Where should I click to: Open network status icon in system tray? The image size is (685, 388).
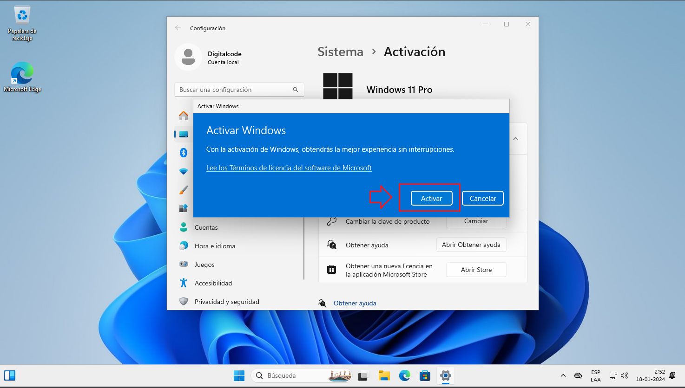click(x=613, y=375)
